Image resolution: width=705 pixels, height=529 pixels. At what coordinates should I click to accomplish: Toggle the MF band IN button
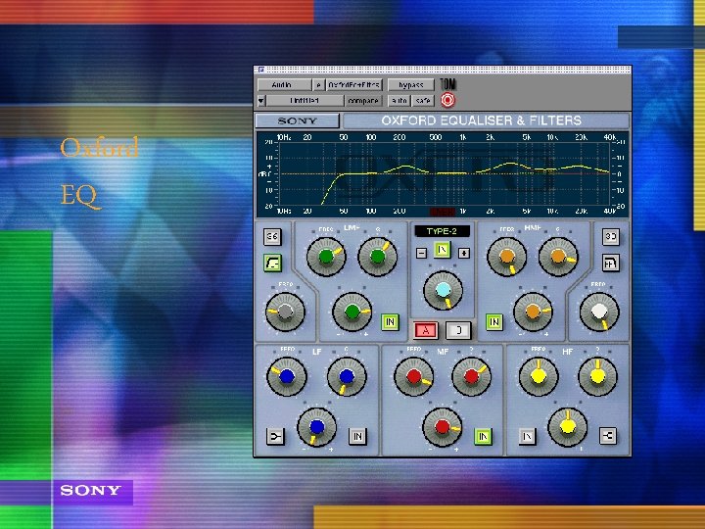[x=484, y=436]
